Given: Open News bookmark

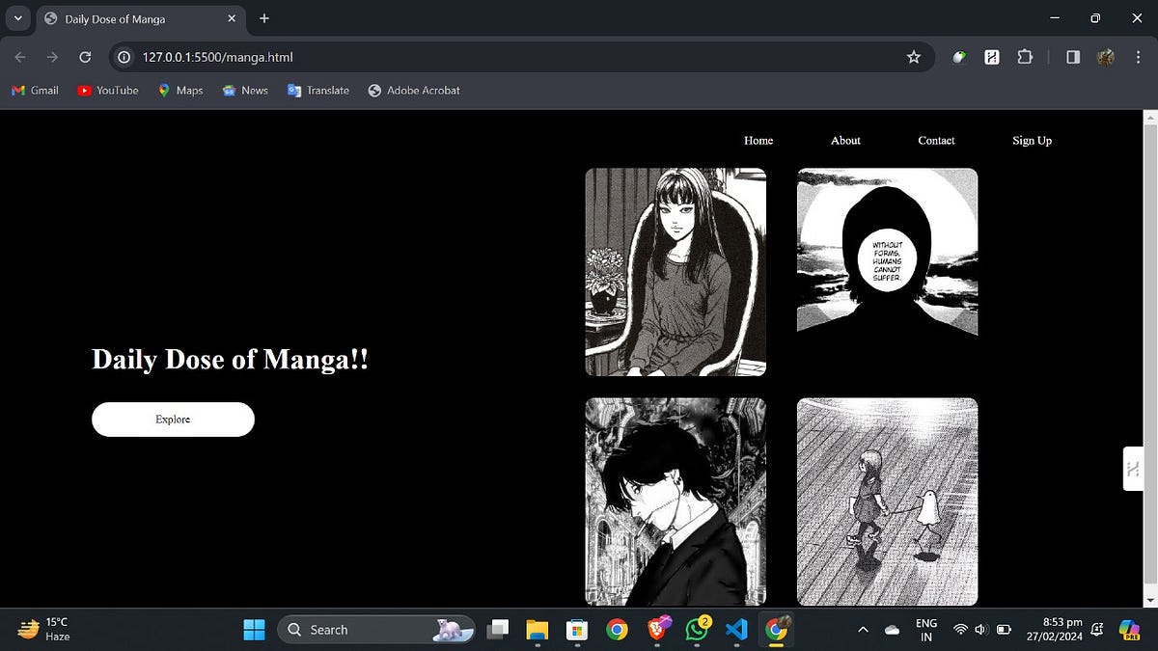Looking at the screenshot, I should [245, 90].
